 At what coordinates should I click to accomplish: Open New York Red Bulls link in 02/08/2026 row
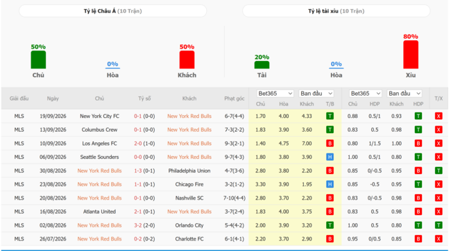click(x=99, y=225)
